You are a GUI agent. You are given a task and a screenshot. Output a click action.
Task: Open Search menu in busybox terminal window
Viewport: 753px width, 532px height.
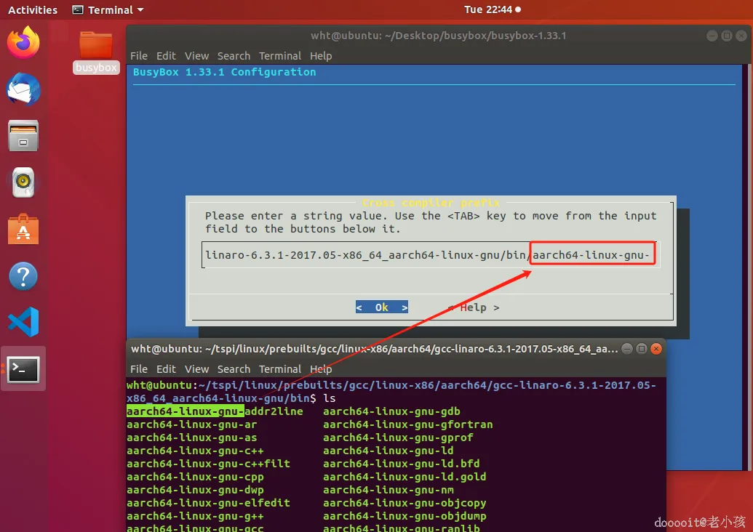point(234,56)
